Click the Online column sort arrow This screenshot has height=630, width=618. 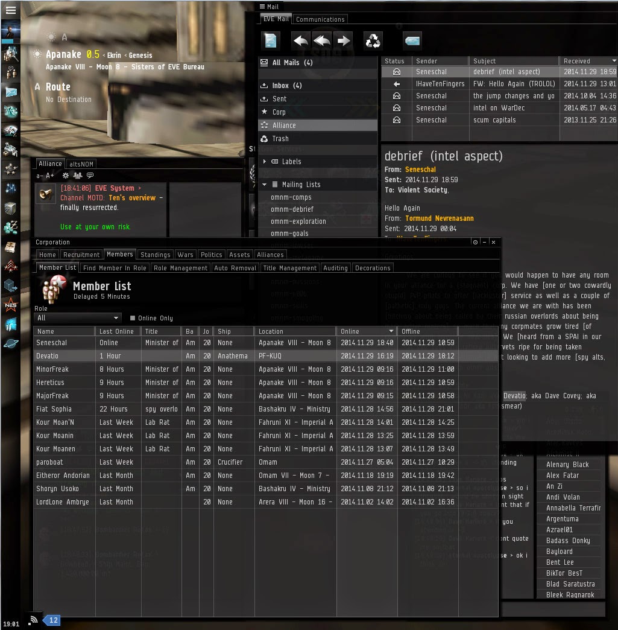click(391, 331)
